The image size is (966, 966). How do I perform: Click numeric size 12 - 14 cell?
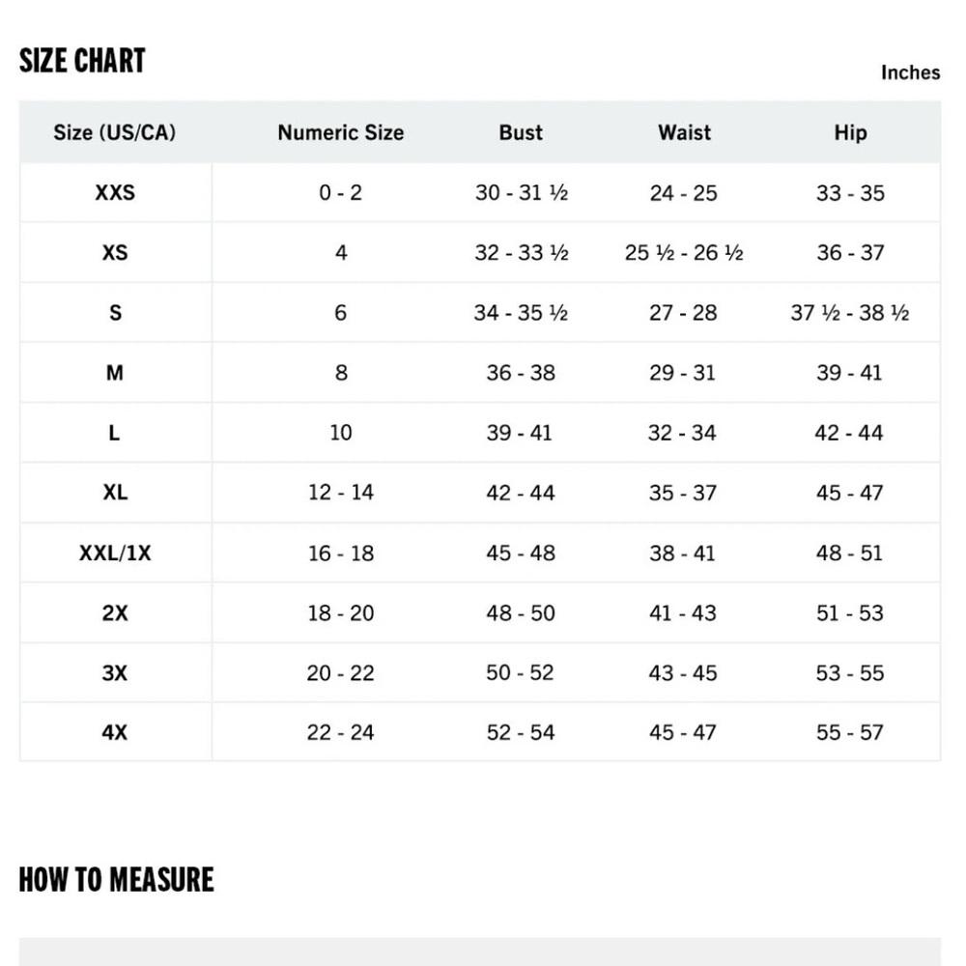pyautogui.click(x=340, y=493)
